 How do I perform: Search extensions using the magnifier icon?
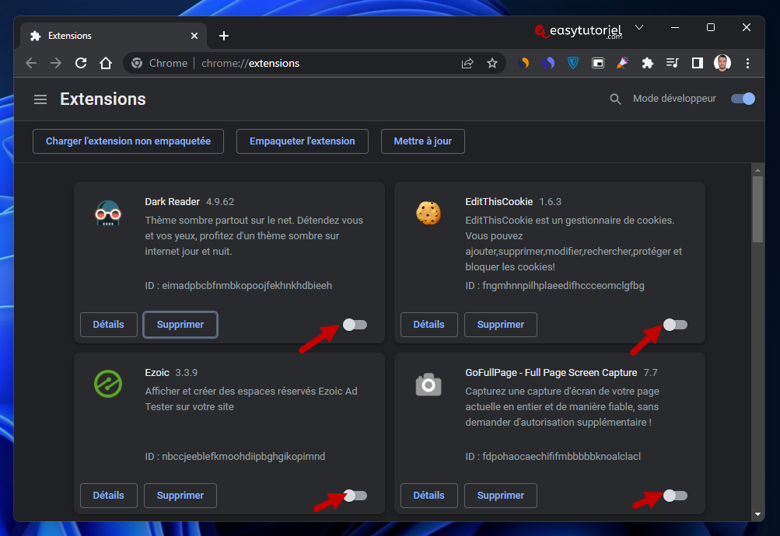[615, 99]
